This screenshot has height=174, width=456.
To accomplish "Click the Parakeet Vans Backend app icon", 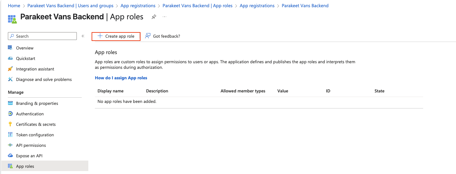I will pos(12,19).
